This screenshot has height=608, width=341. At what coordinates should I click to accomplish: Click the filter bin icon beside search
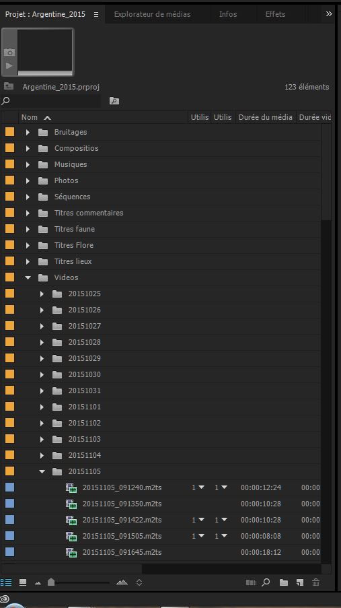tap(114, 101)
